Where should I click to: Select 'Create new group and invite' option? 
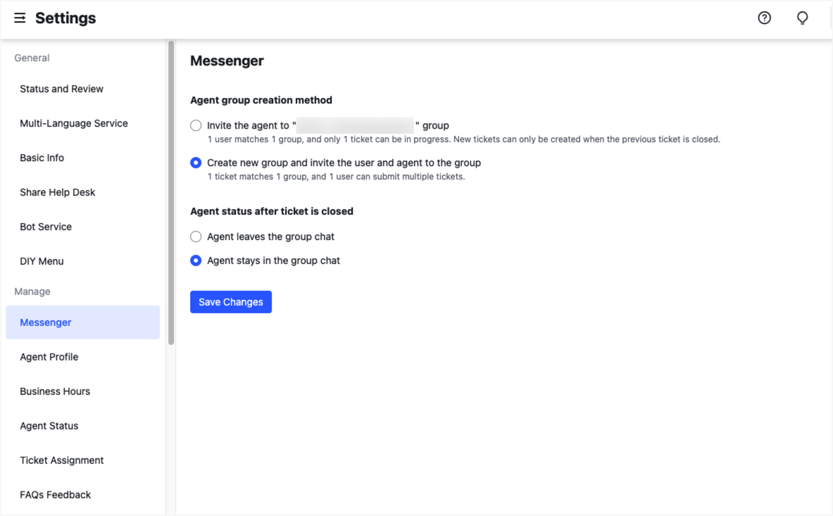(x=196, y=163)
